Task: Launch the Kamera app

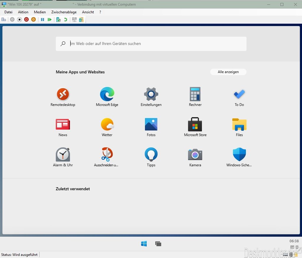Action: (195, 157)
